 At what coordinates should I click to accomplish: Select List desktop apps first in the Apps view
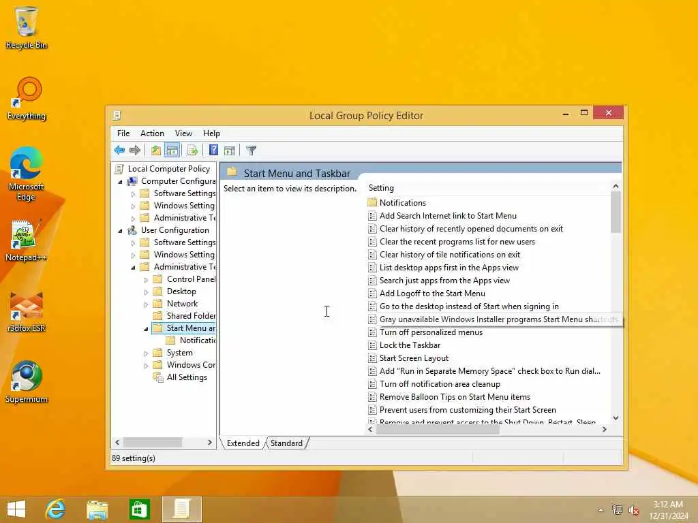(x=449, y=267)
